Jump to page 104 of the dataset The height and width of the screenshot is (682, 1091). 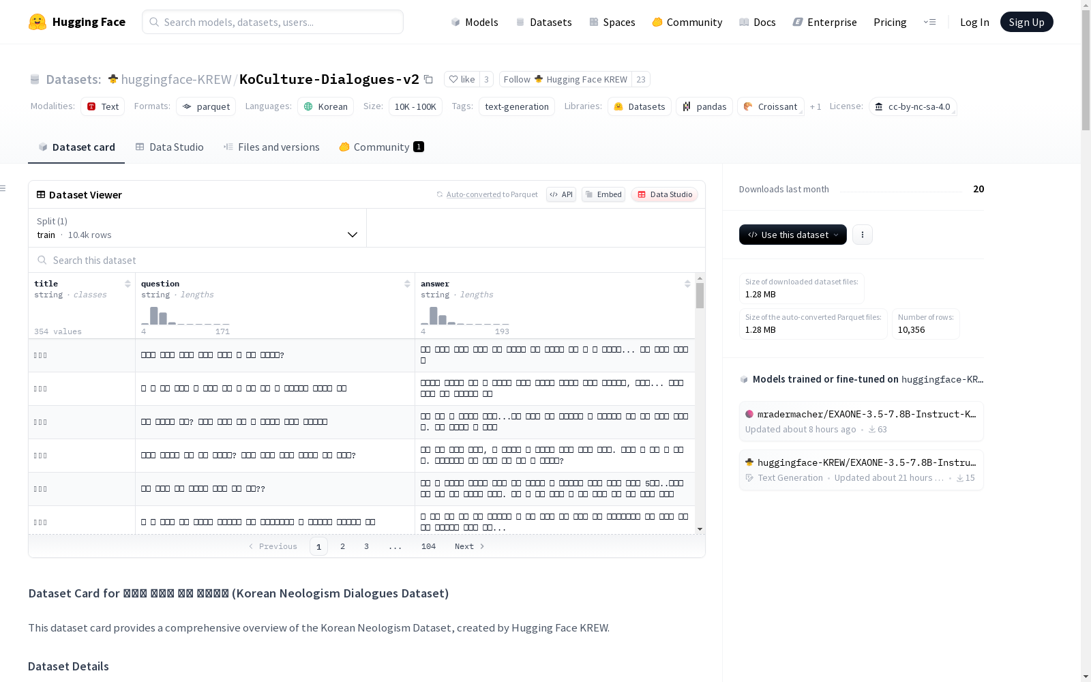pos(428,546)
